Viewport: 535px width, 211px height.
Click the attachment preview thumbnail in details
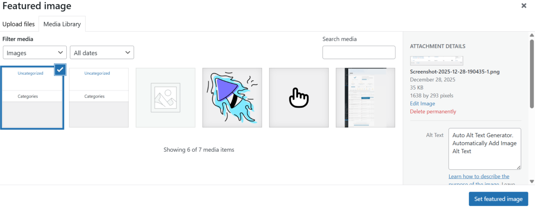tap(436, 60)
